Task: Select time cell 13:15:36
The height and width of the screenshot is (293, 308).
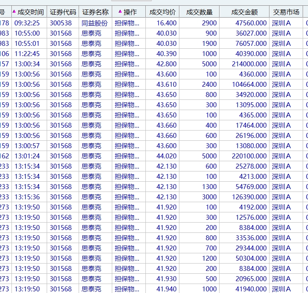Action: click(x=27, y=197)
